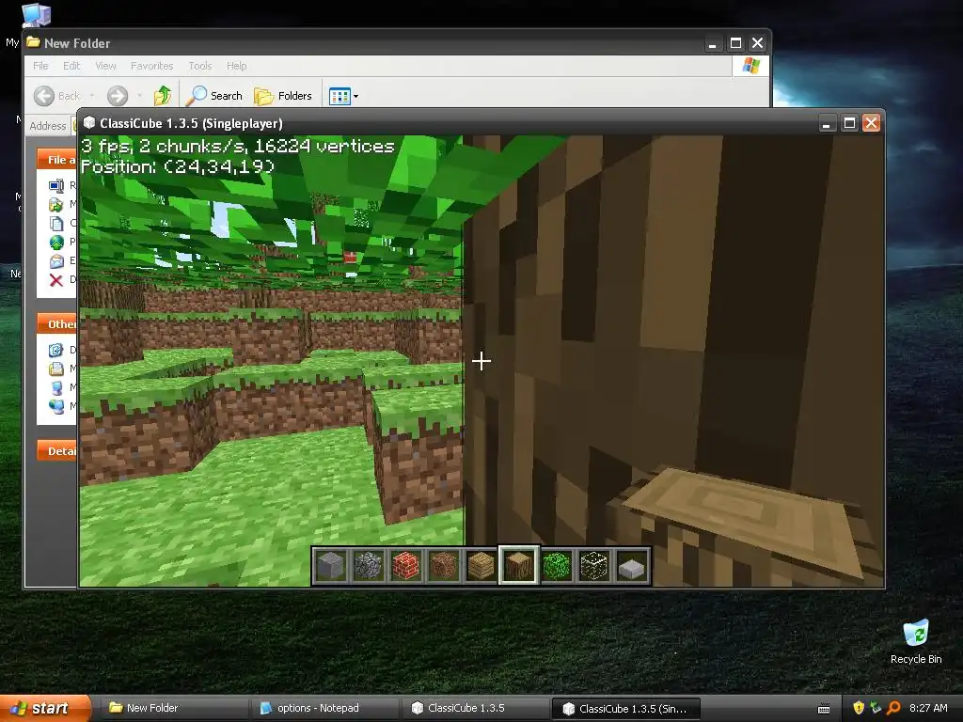Click the keyboard icon in the taskbar
The height and width of the screenshot is (722, 963).
(x=824, y=709)
